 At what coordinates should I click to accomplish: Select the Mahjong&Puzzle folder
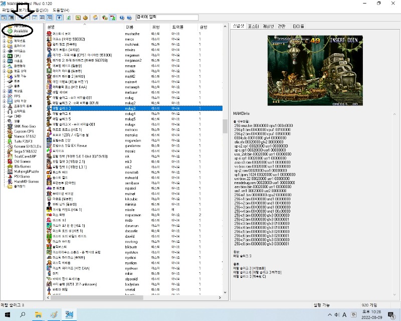click(27, 171)
